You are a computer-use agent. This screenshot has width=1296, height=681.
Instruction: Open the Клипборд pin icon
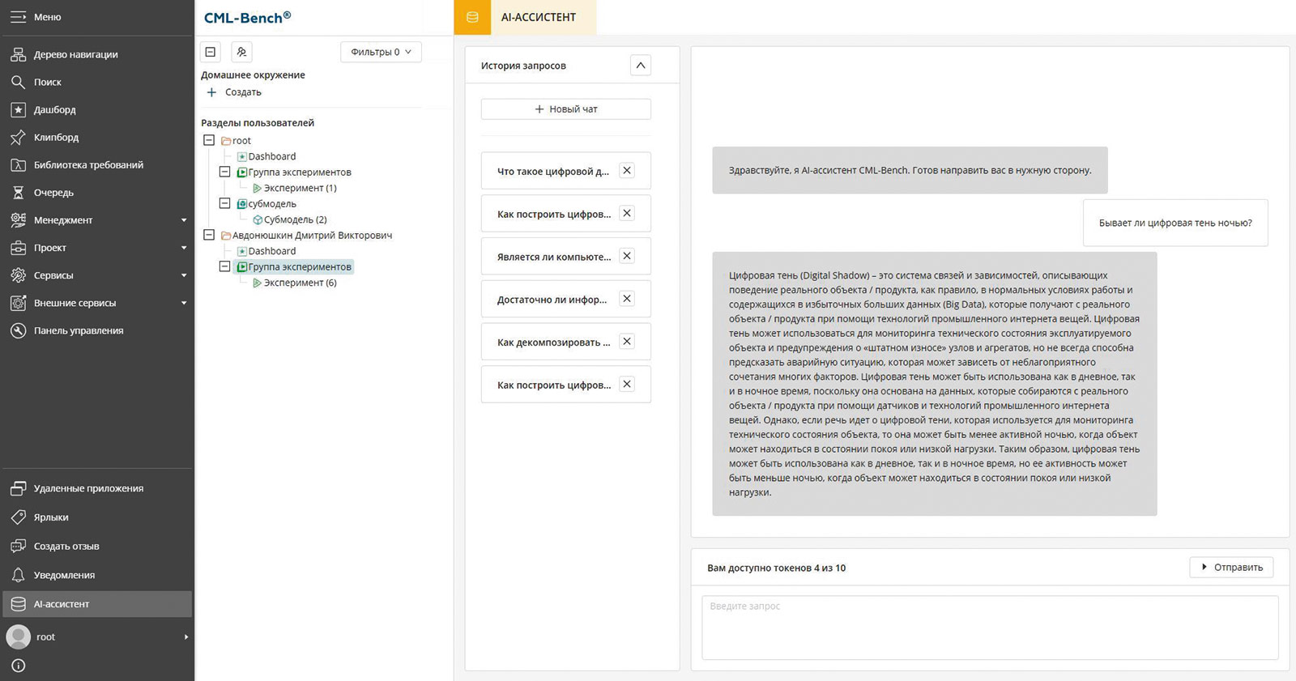pos(18,137)
